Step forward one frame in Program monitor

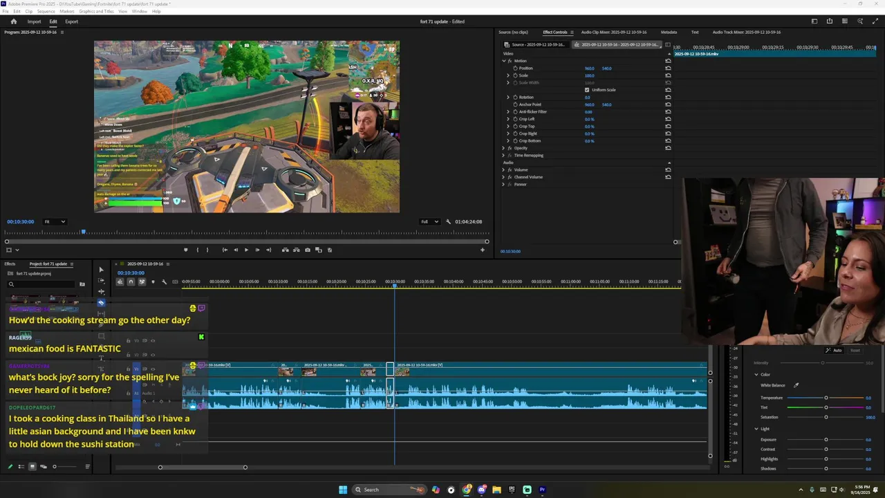(257, 250)
